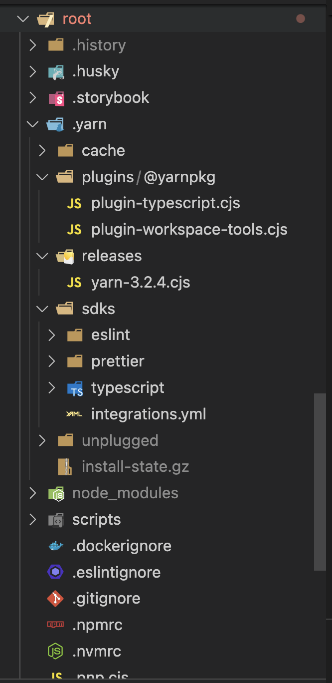Viewport: 332px width, 683px height.
Task: Expand the .history folder
Action: [x=32, y=45]
